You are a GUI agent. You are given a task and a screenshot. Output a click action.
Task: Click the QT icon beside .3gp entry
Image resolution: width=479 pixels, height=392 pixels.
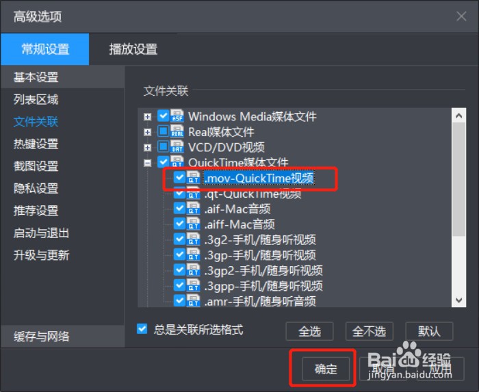194,254
